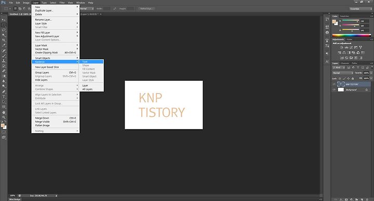This screenshot has width=374, height=201.
Task: Toggle filter for pixel layers
Action: click(x=349, y=68)
